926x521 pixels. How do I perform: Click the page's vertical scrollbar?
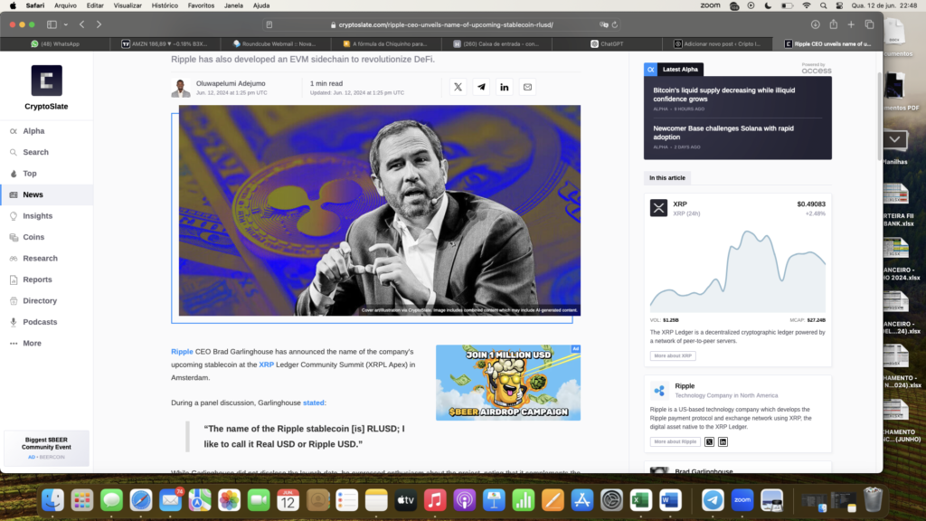[x=879, y=116]
